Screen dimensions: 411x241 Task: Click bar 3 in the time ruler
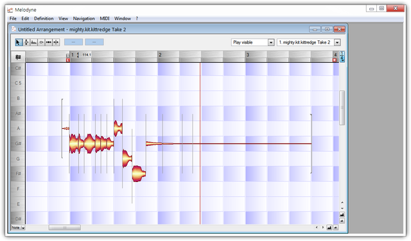click(248, 54)
